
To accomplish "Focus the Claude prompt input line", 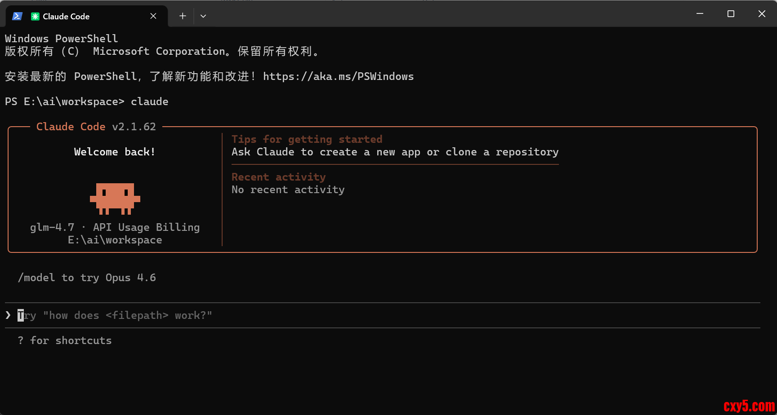I will (x=270, y=315).
